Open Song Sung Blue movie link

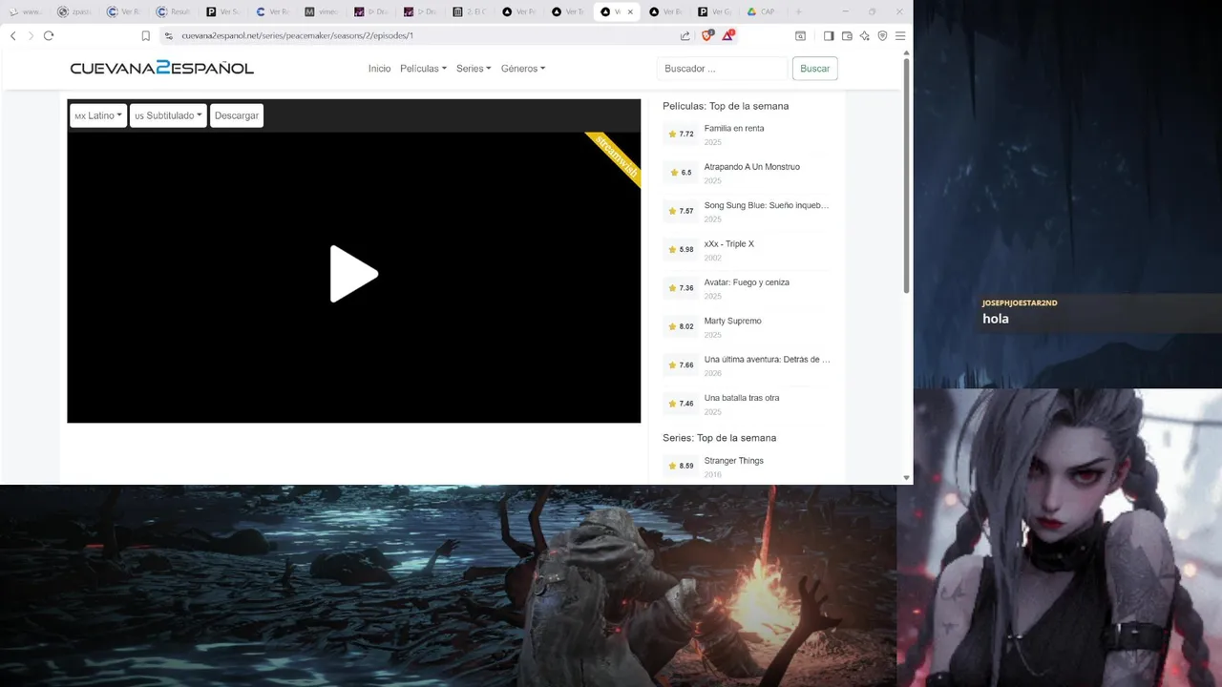(767, 205)
